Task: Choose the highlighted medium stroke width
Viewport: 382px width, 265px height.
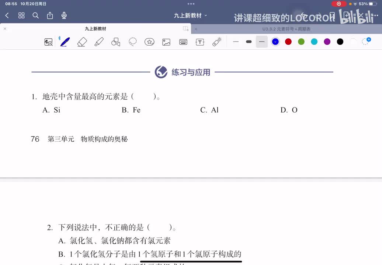Action: coord(262,42)
